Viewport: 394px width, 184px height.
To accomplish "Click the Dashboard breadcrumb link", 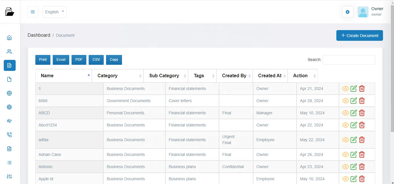I will click(x=39, y=35).
